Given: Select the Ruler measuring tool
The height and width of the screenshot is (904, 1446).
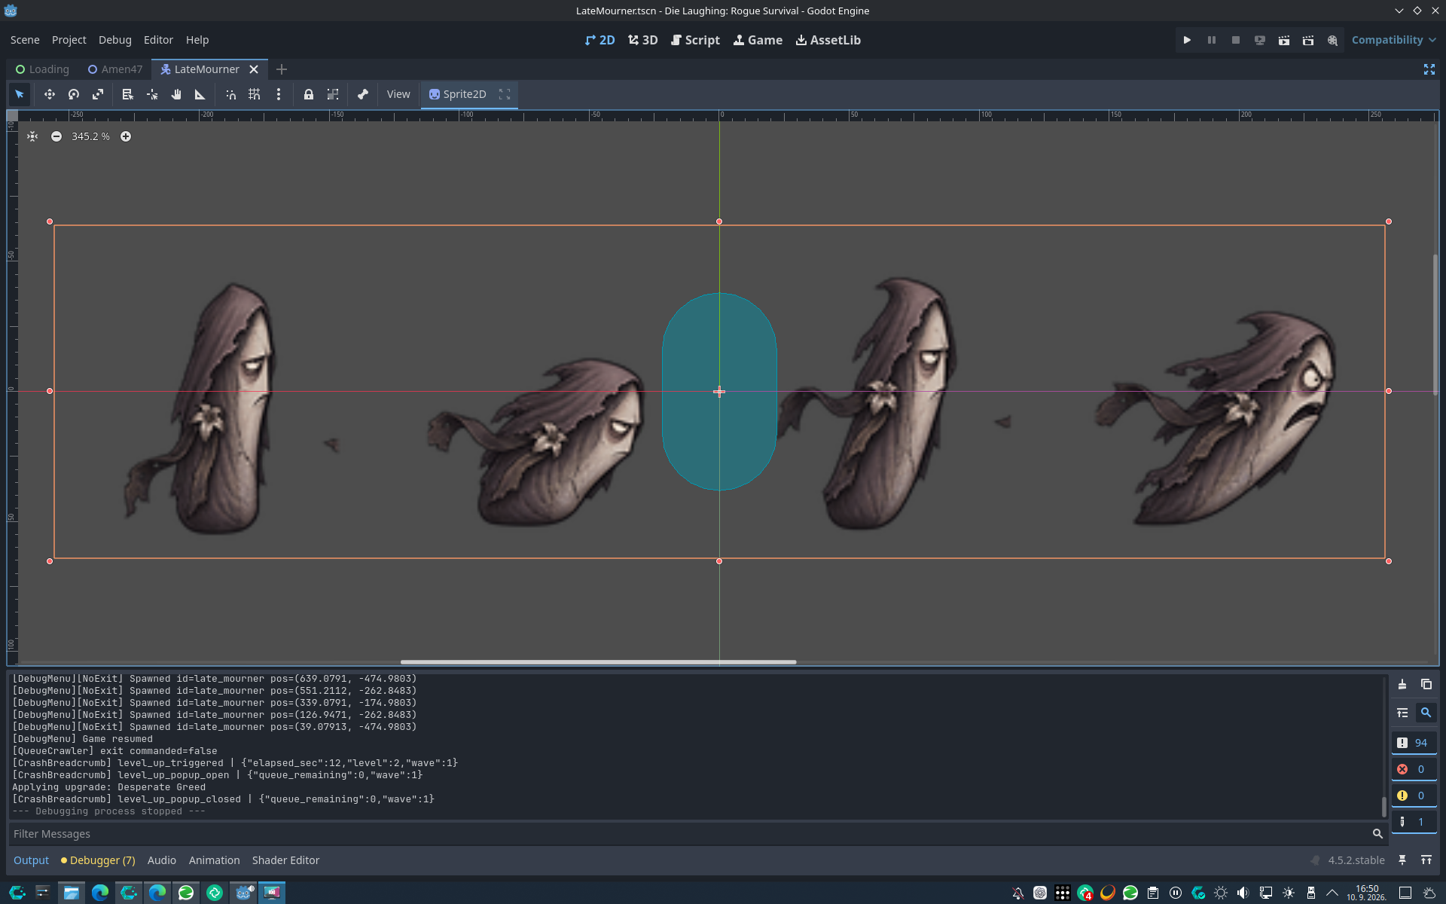Looking at the screenshot, I should pyautogui.click(x=200, y=94).
